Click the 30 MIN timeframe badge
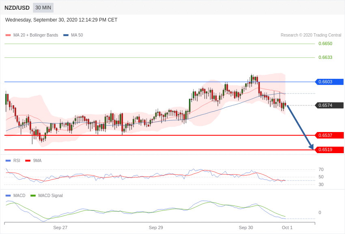The width and height of the screenshot is (345, 234). (x=43, y=8)
